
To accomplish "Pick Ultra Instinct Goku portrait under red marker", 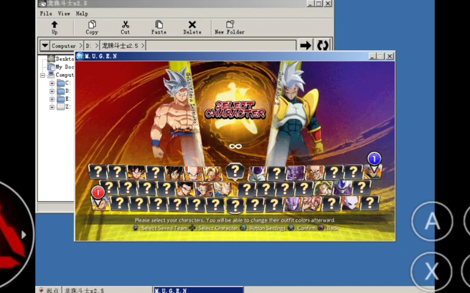I will coord(101,203).
